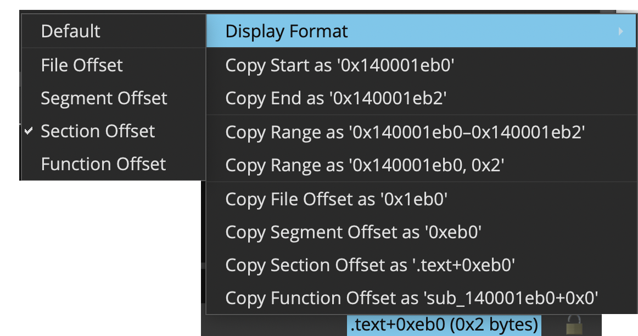Copy Function Offset as 'sub_140001eb0+0x0'
The height and width of the screenshot is (336, 638).
pos(421,298)
